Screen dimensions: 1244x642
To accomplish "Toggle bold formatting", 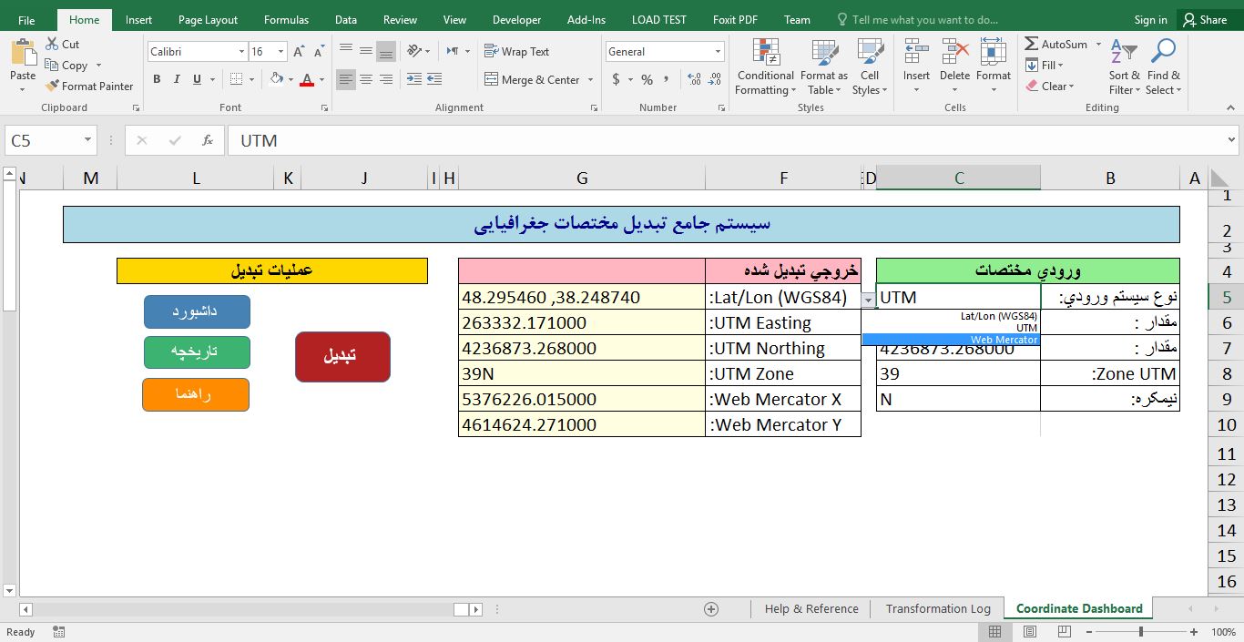I will click(x=156, y=79).
